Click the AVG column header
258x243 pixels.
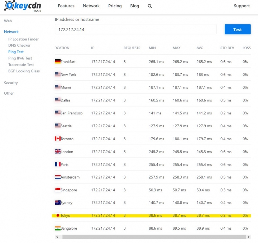click(x=200, y=48)
